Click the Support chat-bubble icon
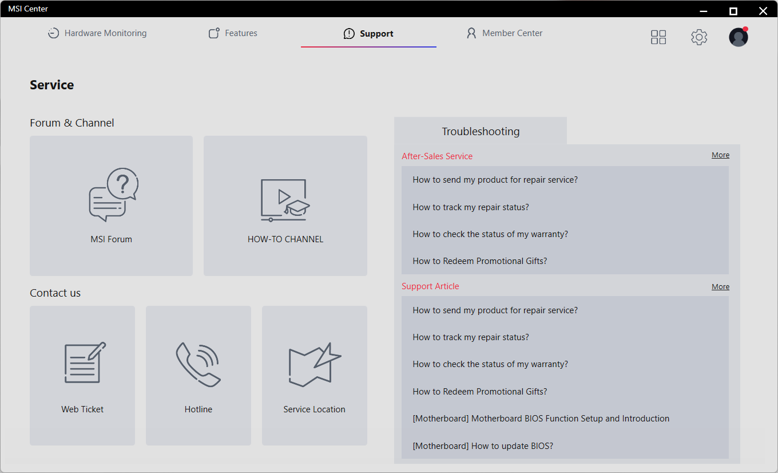 [x=349, y=34]
